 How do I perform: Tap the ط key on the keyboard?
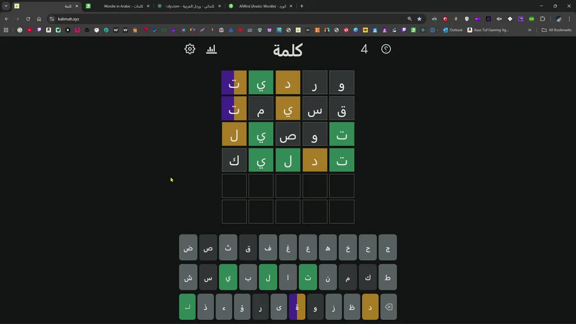pos(388,277)
